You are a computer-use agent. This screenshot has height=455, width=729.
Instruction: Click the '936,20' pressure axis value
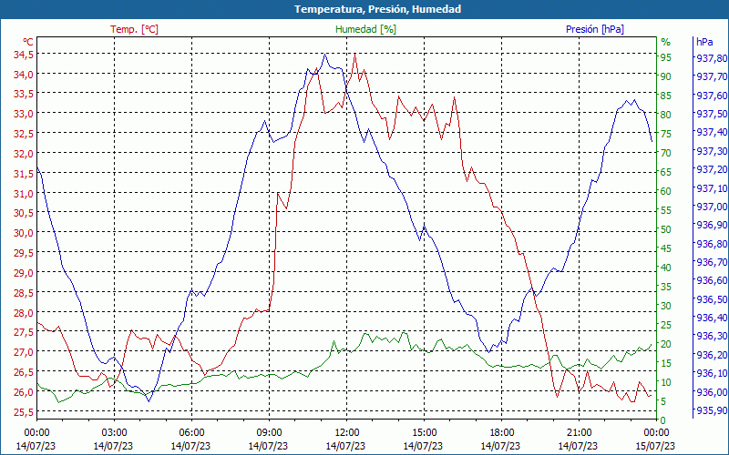[x=712, y=355]
